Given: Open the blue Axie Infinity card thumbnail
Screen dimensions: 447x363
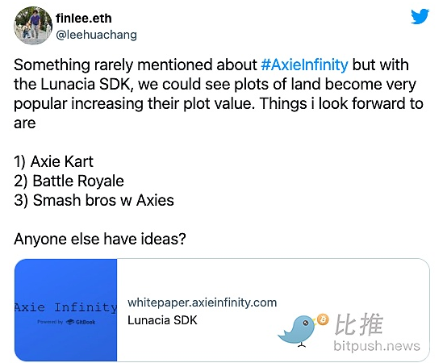Looking at the screenshot, I should tap(66, 310).
